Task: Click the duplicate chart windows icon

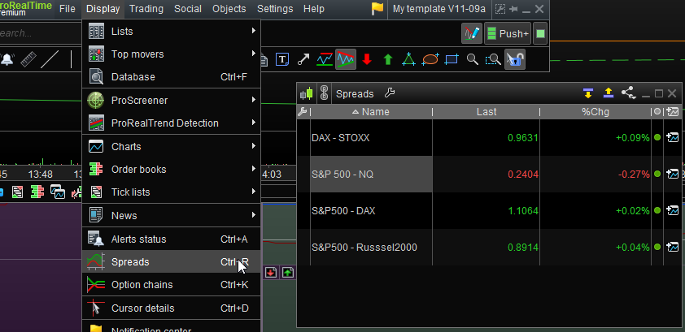Action: point(58,192)
